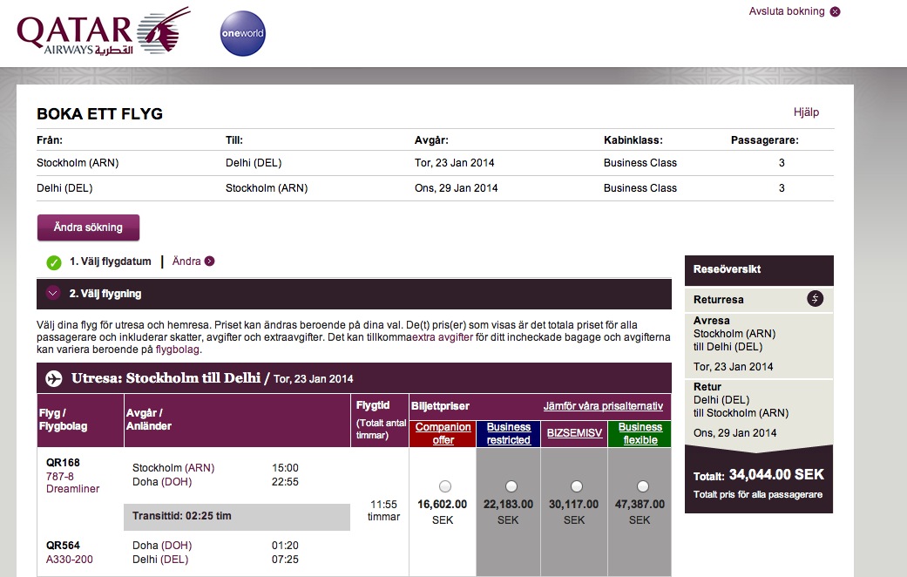Collapse the 2. Välj flygning section
907x577 pixels.
click(x=53, y=294)
